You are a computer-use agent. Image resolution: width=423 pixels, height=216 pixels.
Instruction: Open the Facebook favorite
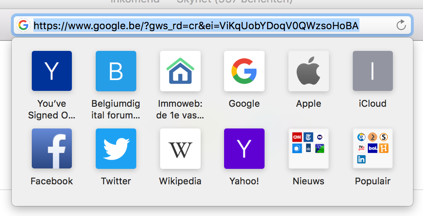pyautogui.click(x=52, y=148)
